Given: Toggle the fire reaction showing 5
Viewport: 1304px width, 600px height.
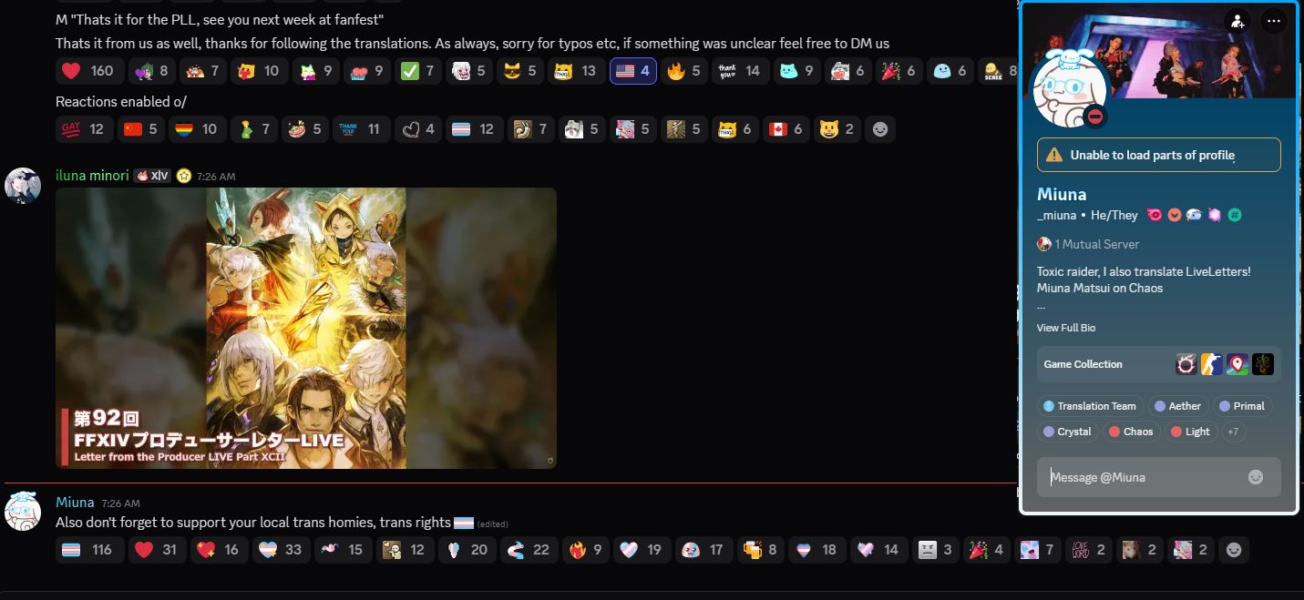Looking at the screenshot, I should (x=684, y=71).
